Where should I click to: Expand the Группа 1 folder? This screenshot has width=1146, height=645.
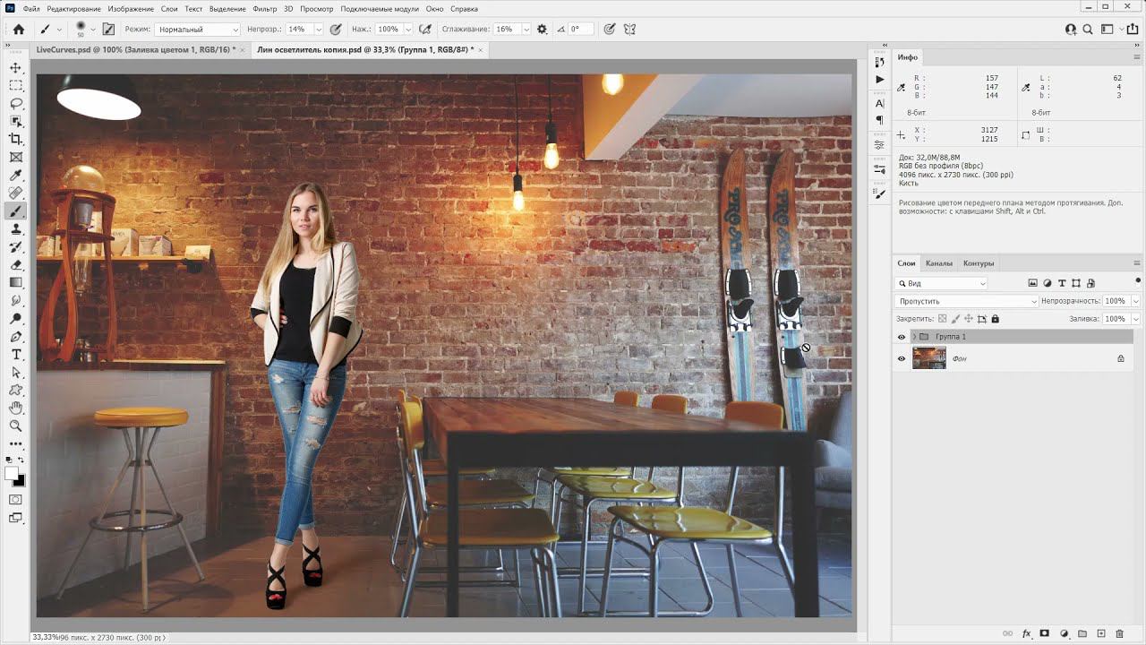tap(914, 337)
